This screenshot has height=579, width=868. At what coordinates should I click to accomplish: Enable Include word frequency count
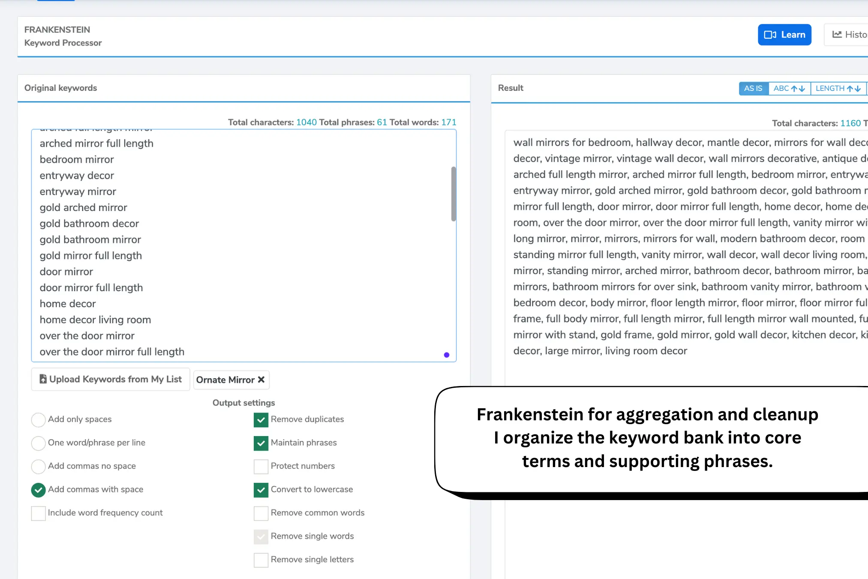(x=38, y=513)
